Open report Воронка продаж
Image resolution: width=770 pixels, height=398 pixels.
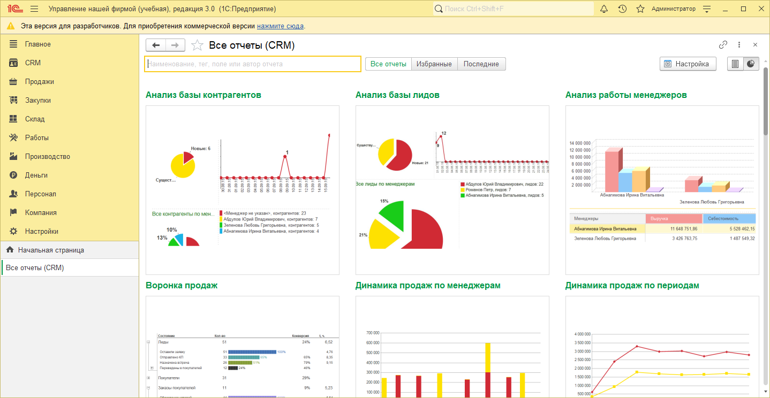(x=182, y=285)
